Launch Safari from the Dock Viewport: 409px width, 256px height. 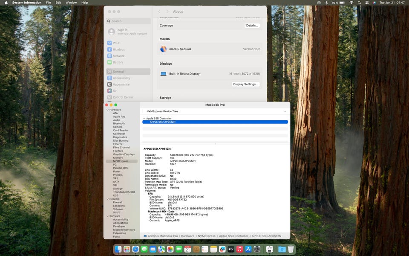coord(135,249)
